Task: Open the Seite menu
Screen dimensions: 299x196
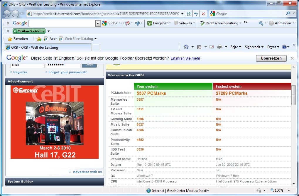Action: click(236, 47)
